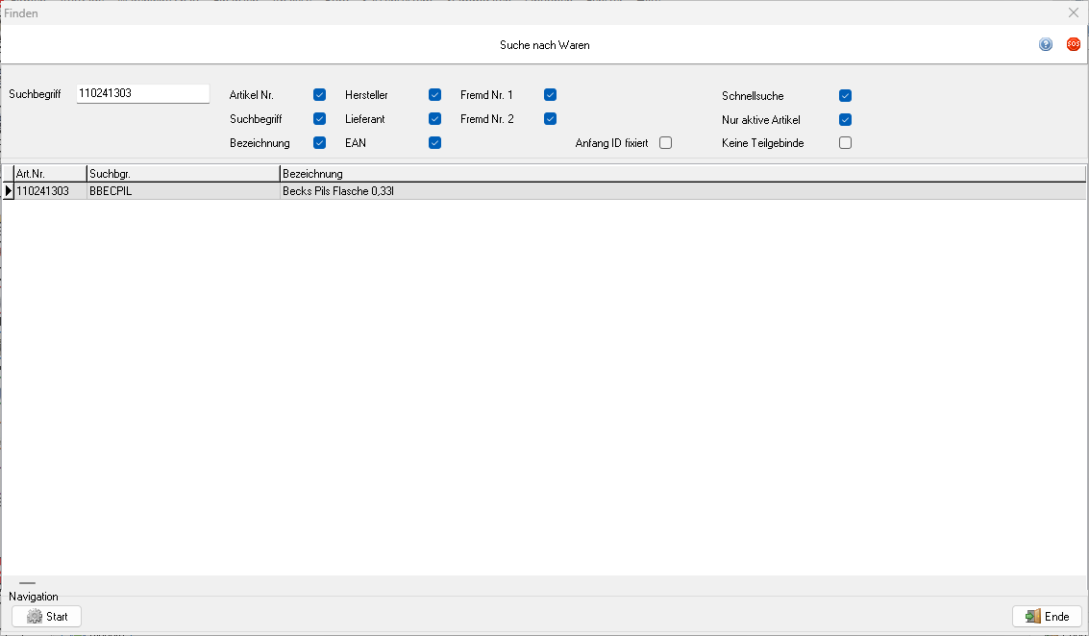This screenshot has height=636, width=1089.
Task: Click the blue help question mark icon
Action: [x=1046, y=45]
